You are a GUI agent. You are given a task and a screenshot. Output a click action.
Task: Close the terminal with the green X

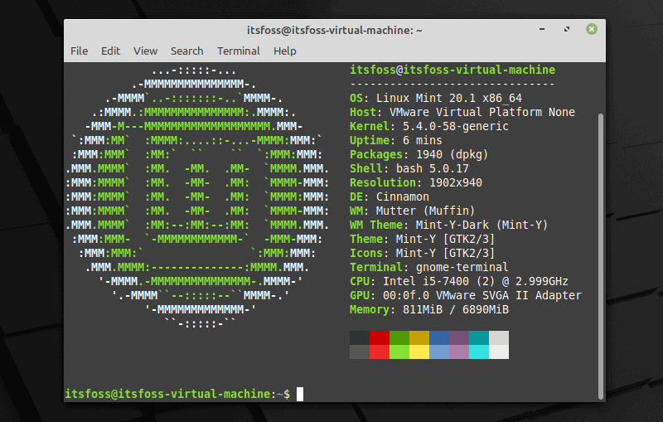(x=592, y=29)
